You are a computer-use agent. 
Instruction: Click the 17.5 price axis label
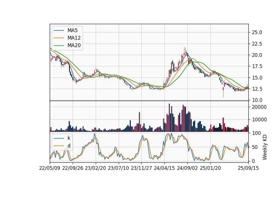click(257, 66)
